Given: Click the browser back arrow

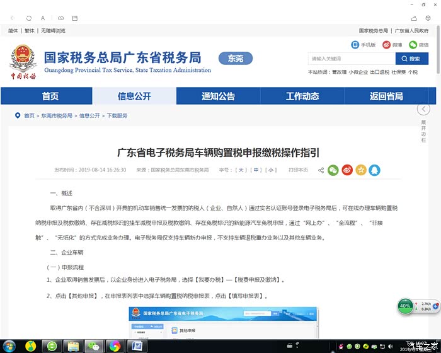Looking at the screenshot, I should 12,18.
